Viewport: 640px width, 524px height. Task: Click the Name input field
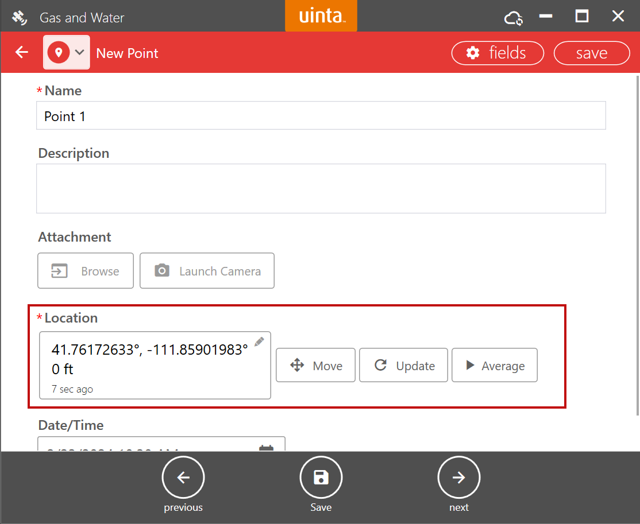coord(321,116)
